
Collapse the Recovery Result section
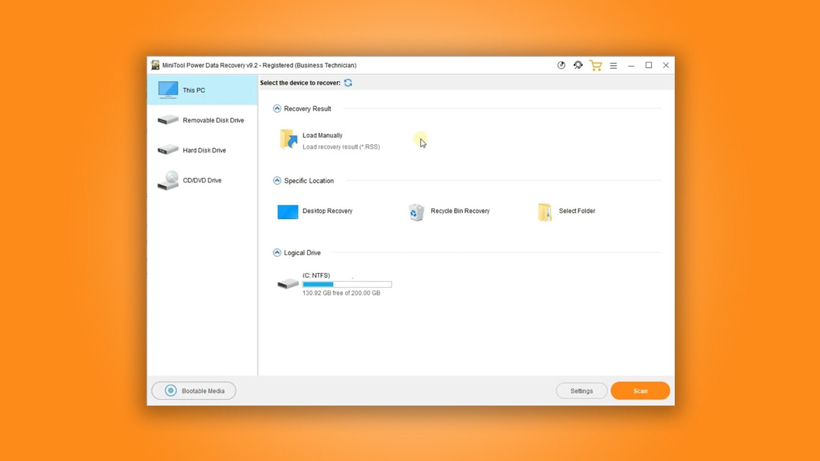(277, 108)
